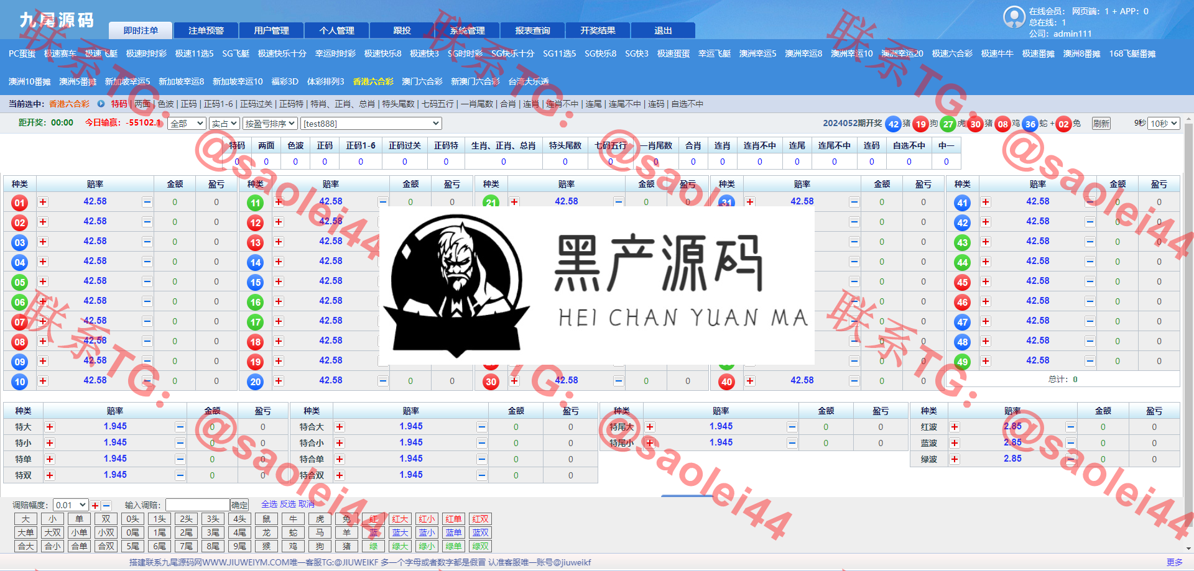Click the plus icon in row 11
The height and width of the screenshot is (571, 1194).
(x=279, y=202)
